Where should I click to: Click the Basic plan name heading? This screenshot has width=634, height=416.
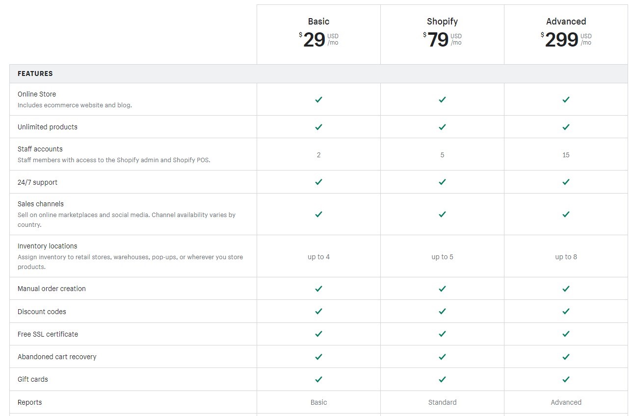click(318, 22)
